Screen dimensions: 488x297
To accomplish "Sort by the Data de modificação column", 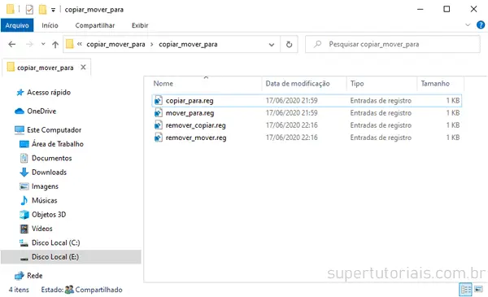I will (297, 84).
